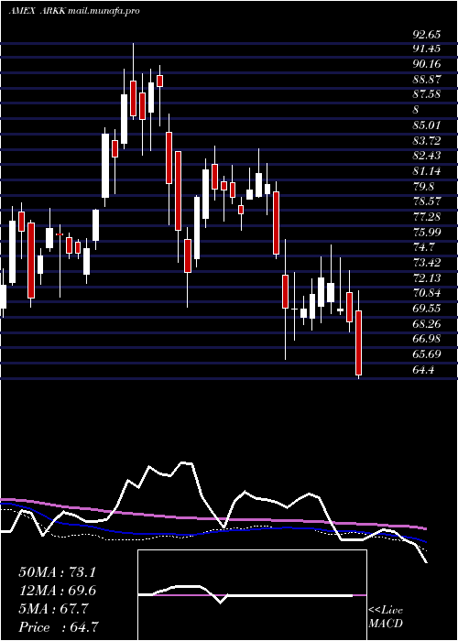The image size is (458, 641).
Task: Click the '<<Live MACD' label
Action: point(386,617)
